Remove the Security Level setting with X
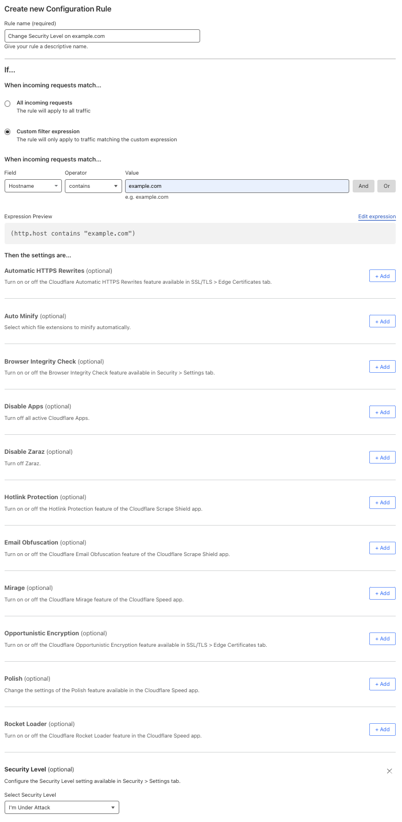 click(389, 771)
